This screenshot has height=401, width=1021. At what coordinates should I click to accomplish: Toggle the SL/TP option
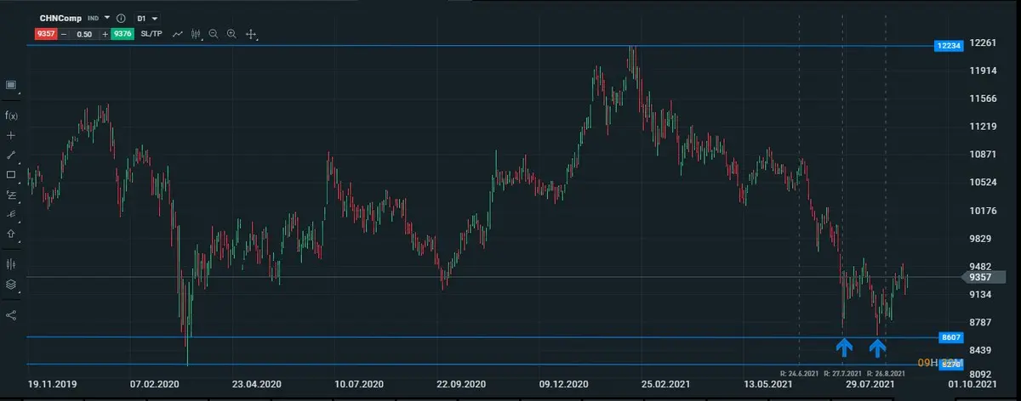151,34
